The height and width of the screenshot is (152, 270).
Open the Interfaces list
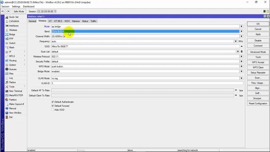click(14, 26)
